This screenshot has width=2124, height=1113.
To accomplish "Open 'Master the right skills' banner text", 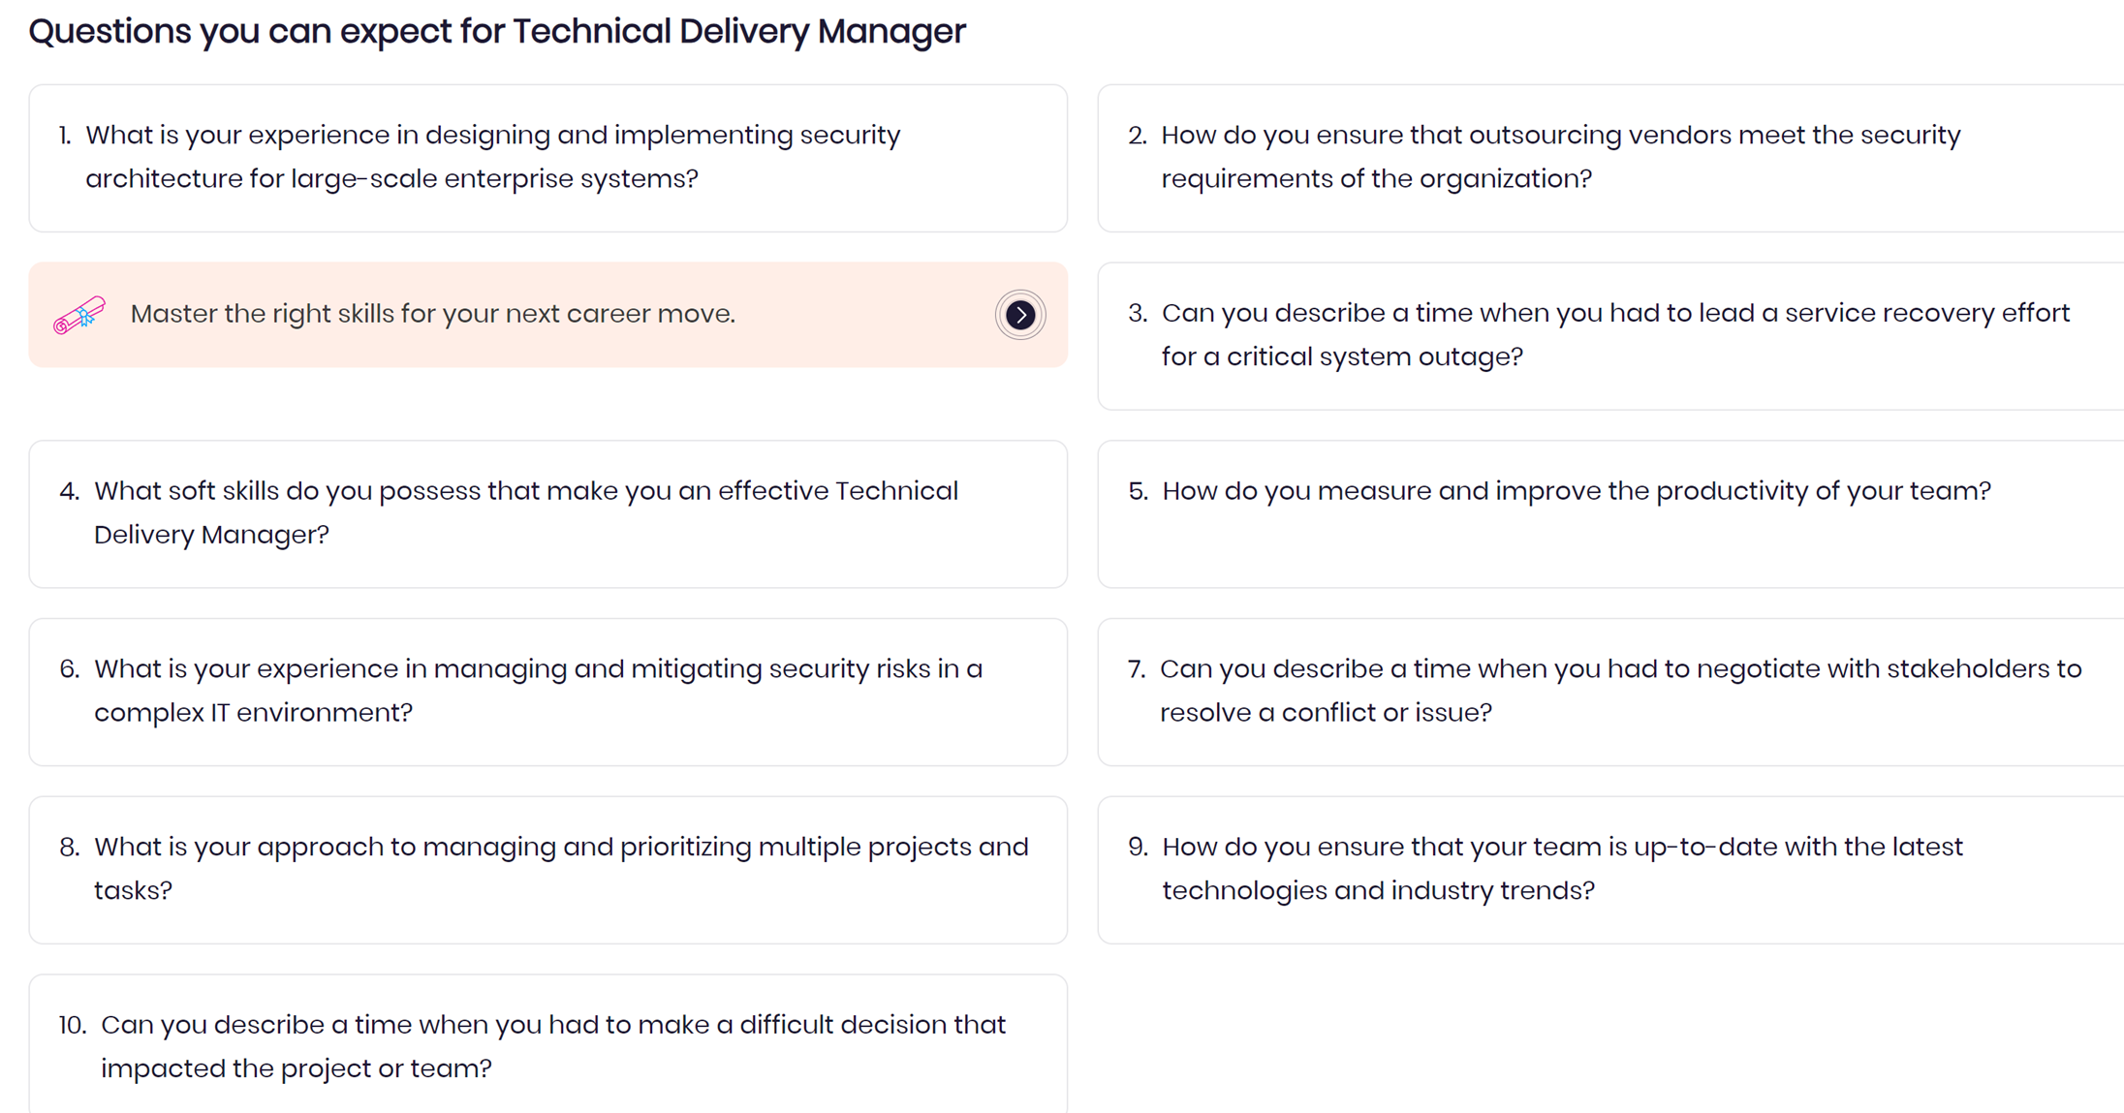I will pos(432,314).
